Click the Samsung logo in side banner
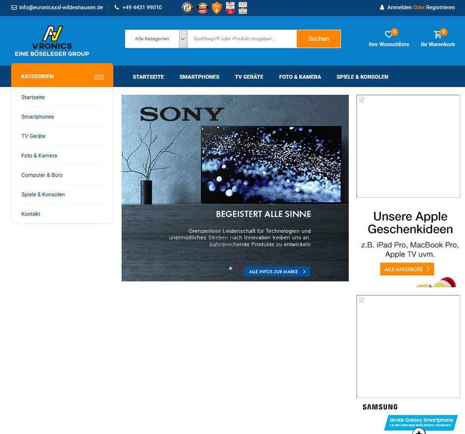Image resolution: width=465 pixels, height=434 pixels. click(380, 407)
